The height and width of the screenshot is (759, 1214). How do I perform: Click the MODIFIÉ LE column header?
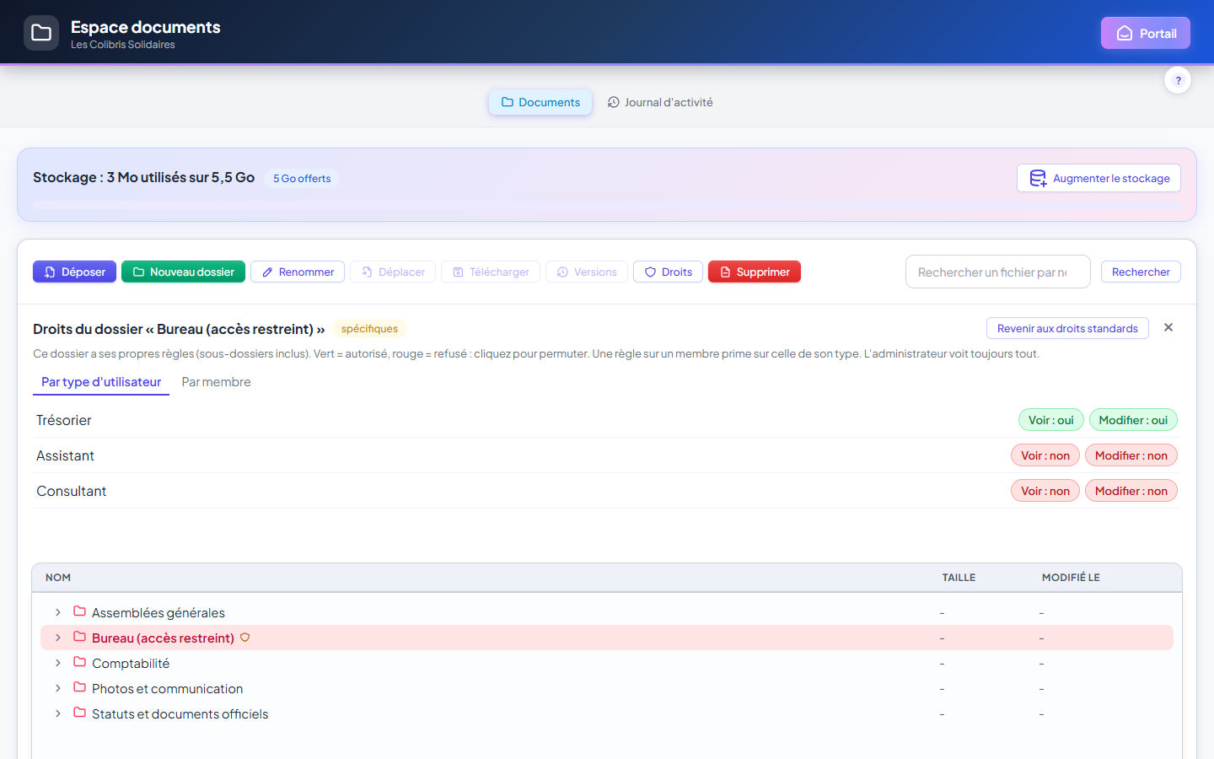[1071, 578]
